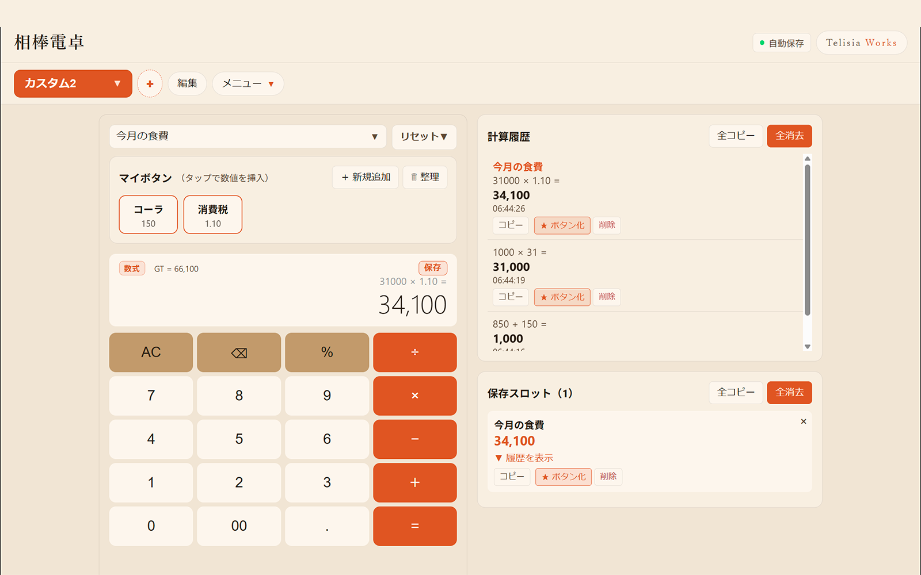The image size is (921, 575).
Task: Click the 編集 button
Action: click(x=187, y=83)
